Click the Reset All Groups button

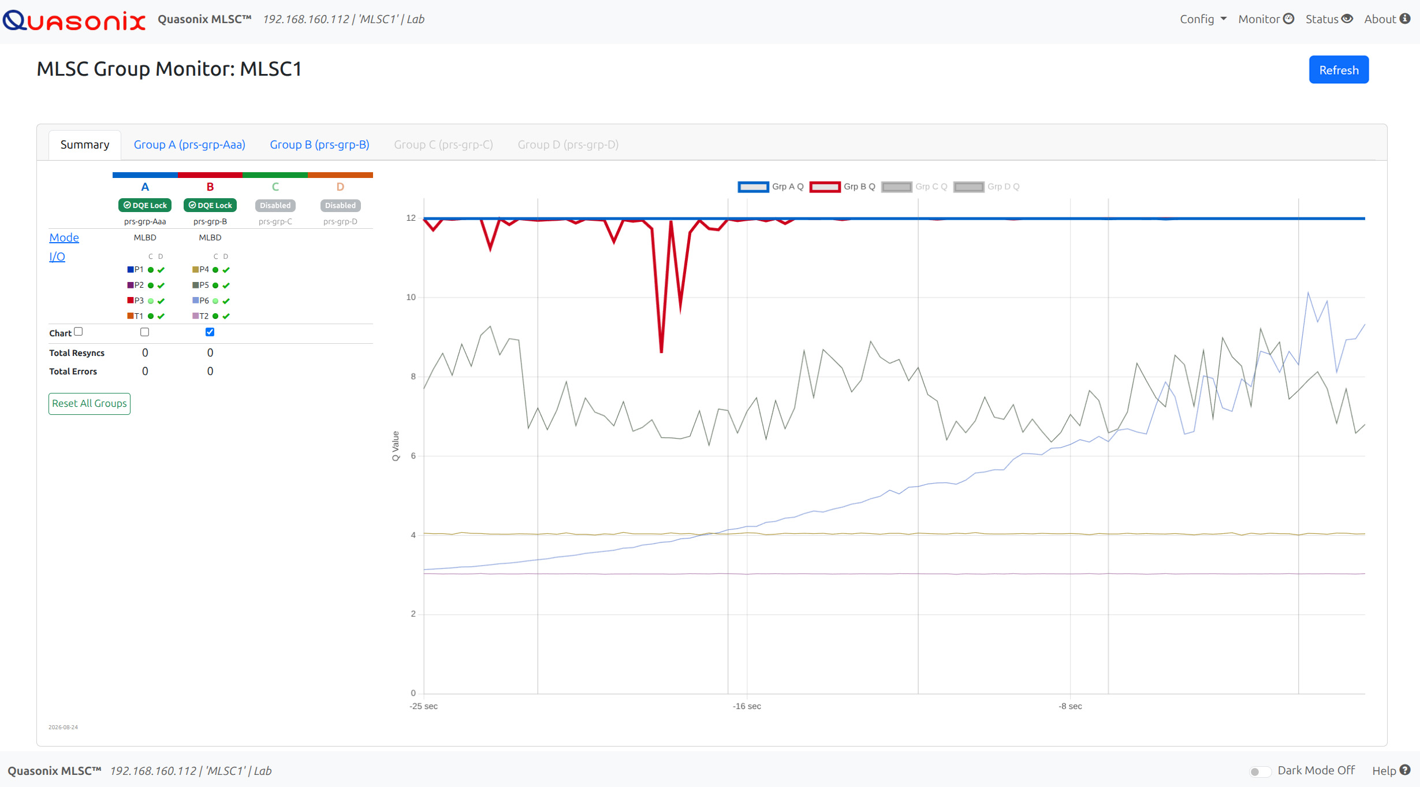point(90,403)
